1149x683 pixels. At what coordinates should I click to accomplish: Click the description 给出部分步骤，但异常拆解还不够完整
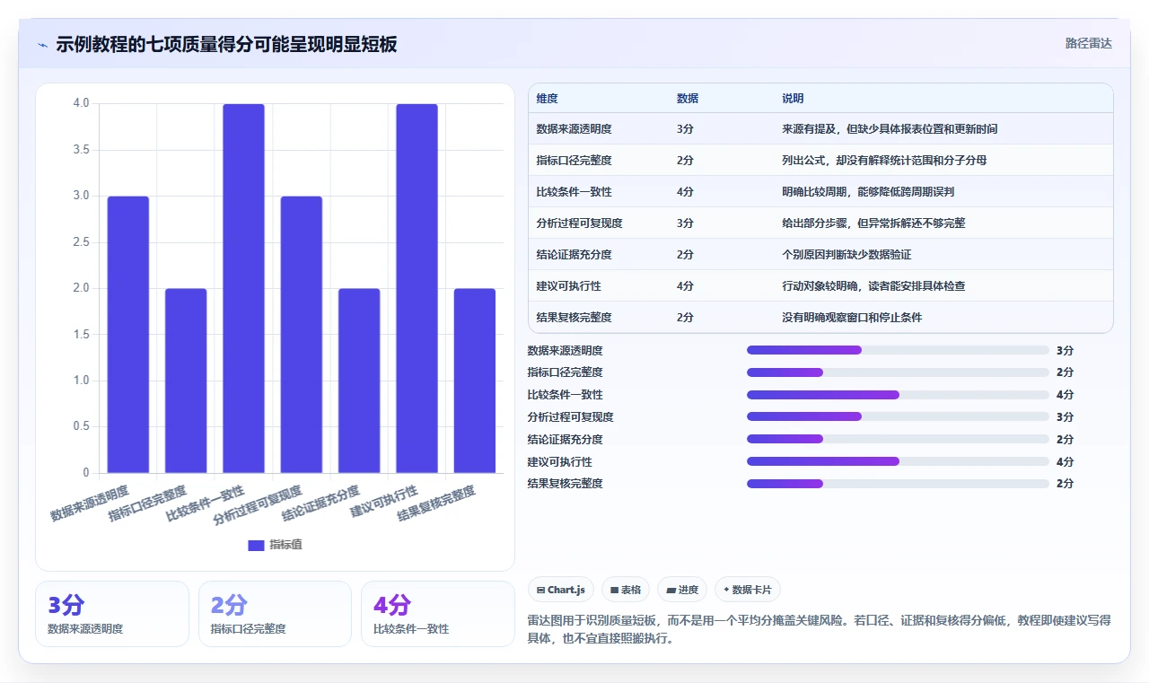click(x=873, y=223)
